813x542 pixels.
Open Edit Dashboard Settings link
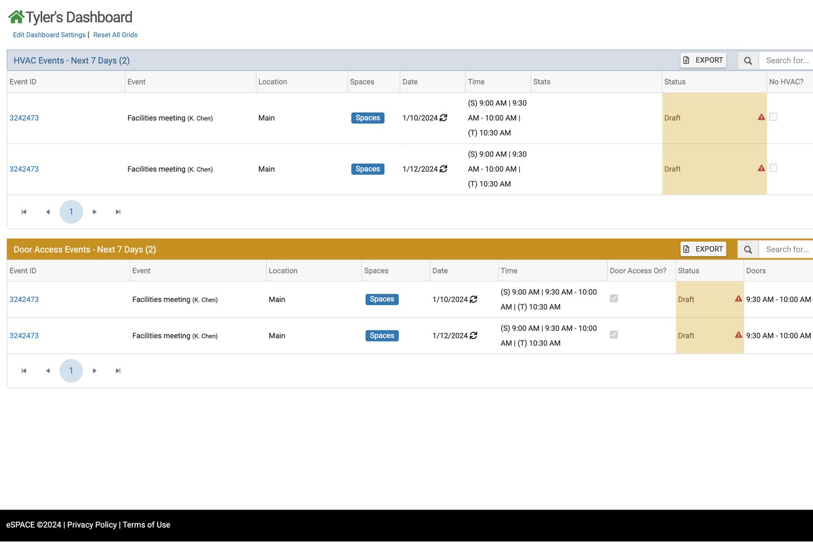point(49,35)
